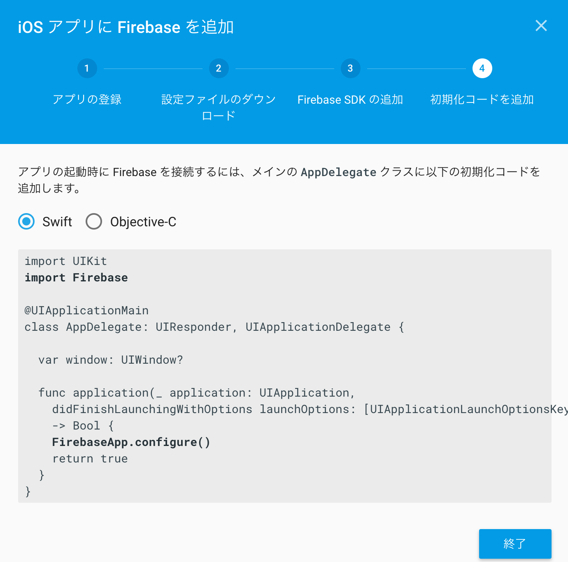This screenshot has height=562, width=568.
Task: Click the 'import Firebase' code line
Action: (76, 278)
